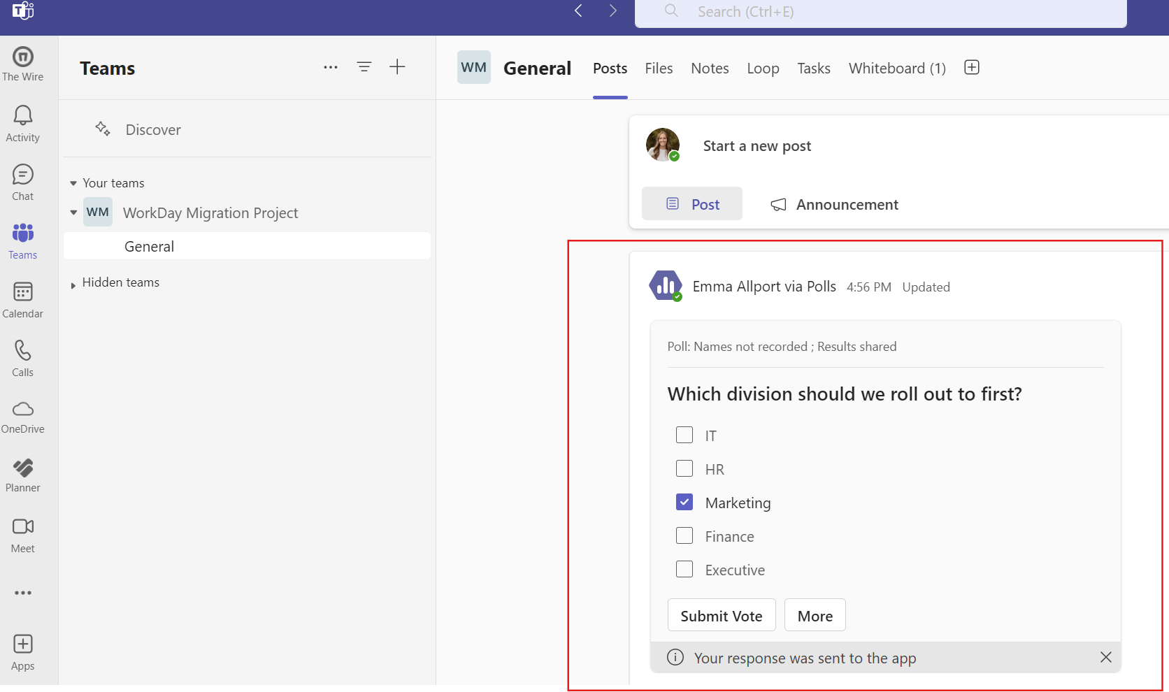Switch to the Files tab
The width and height of the screenshot is (1169, 692).
tap(659, 69)
